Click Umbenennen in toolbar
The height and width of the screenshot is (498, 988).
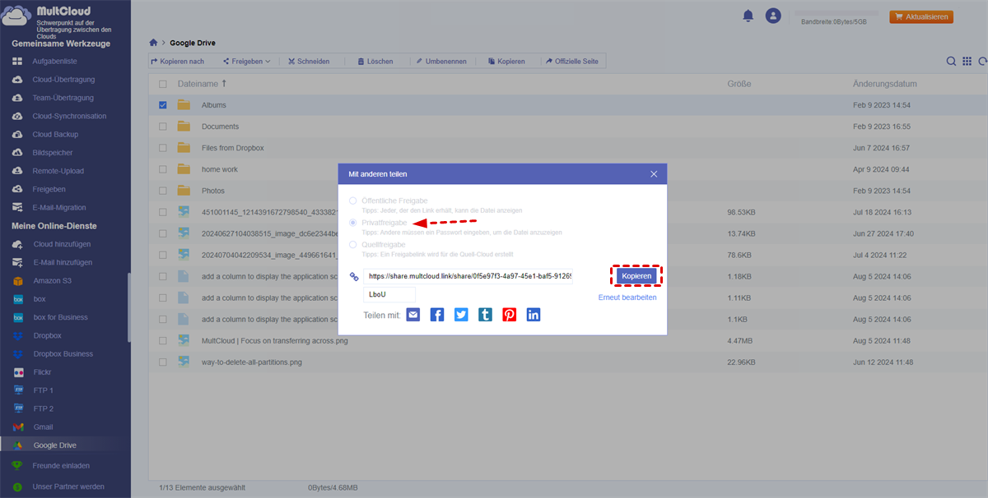tap(440, 62)
